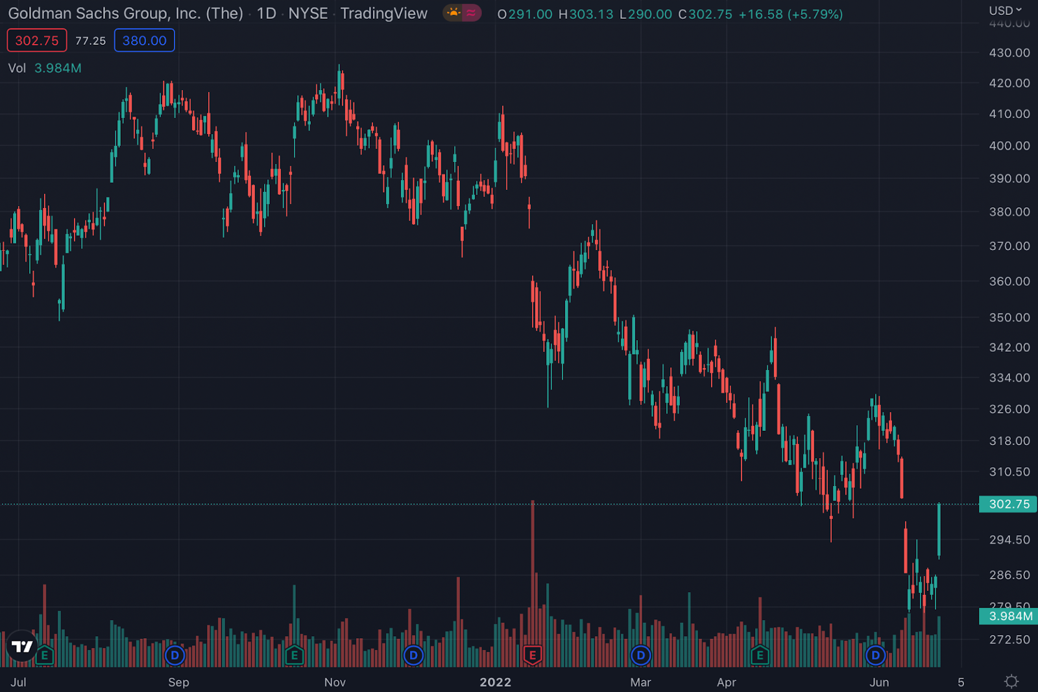Screen dimensions: 1038x692
Task: Click the green 302.75 price axis label
Action: tap(1008, 504)
